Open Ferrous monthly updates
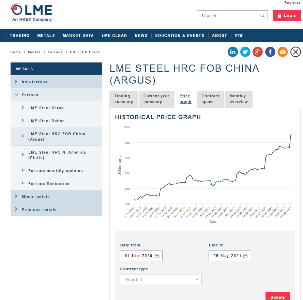This screenshot has width=303, height=300. pos(56,171)
